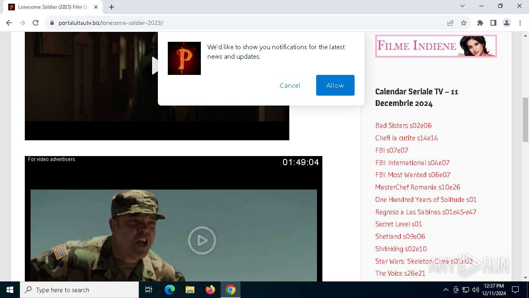
Task: Open Chefi la cutite s14e14
Action: 407,138
